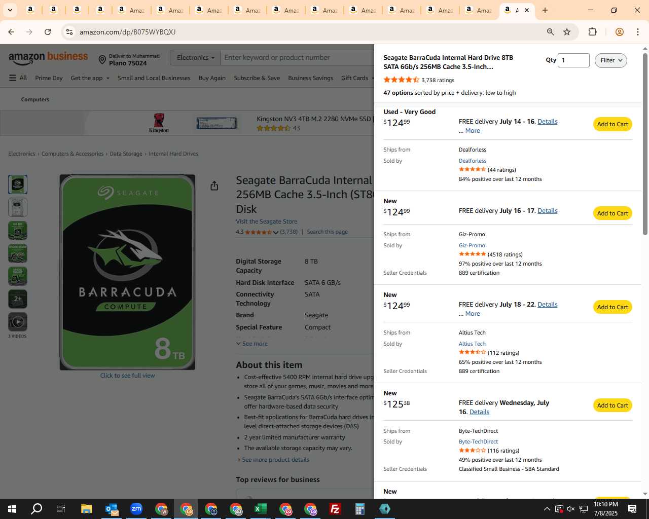Click the Amazon Business logo

48,58
